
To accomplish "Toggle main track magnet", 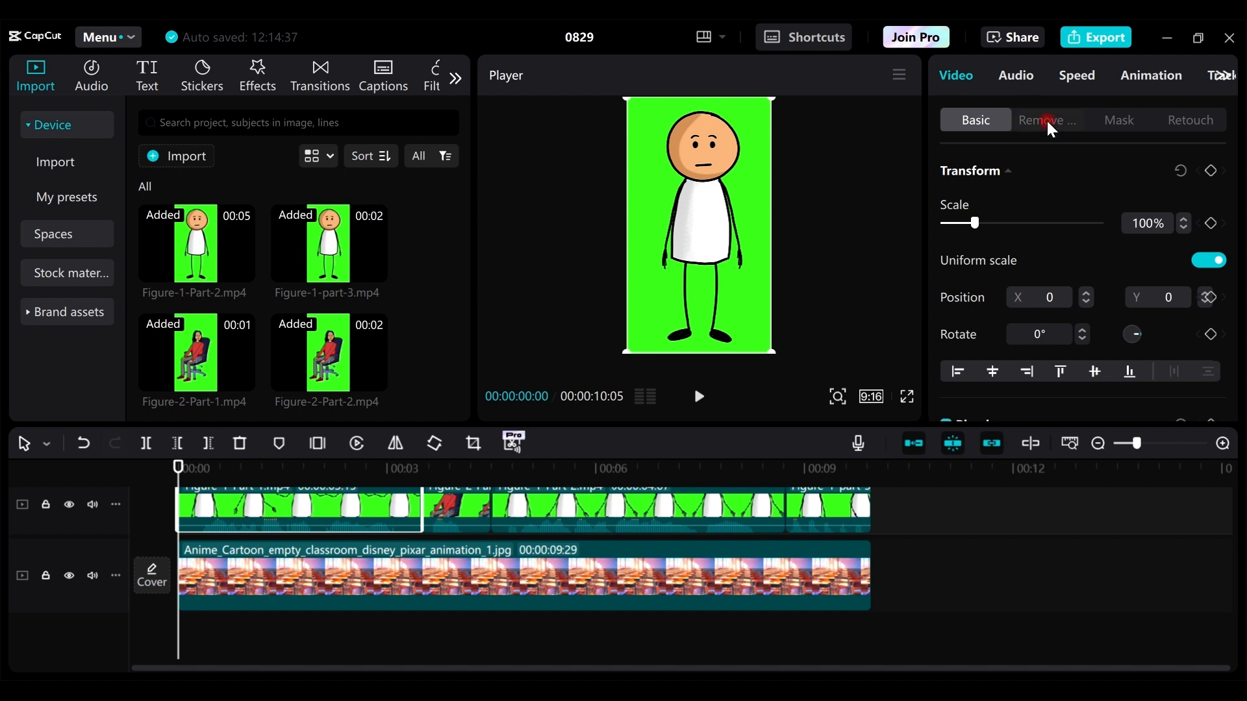I will tap(913, 443).
